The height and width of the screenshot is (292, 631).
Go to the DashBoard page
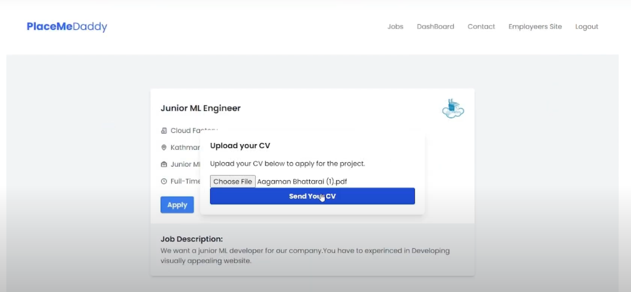pyautogui.click(x=435, y=27)
